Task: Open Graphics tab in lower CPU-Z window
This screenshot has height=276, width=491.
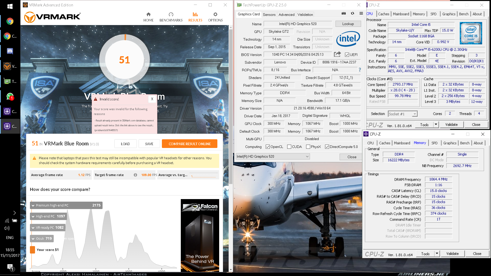Action: (450, 143)
